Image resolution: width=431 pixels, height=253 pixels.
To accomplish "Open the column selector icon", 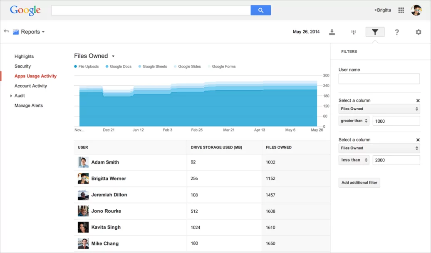I will tap(353, 32).
